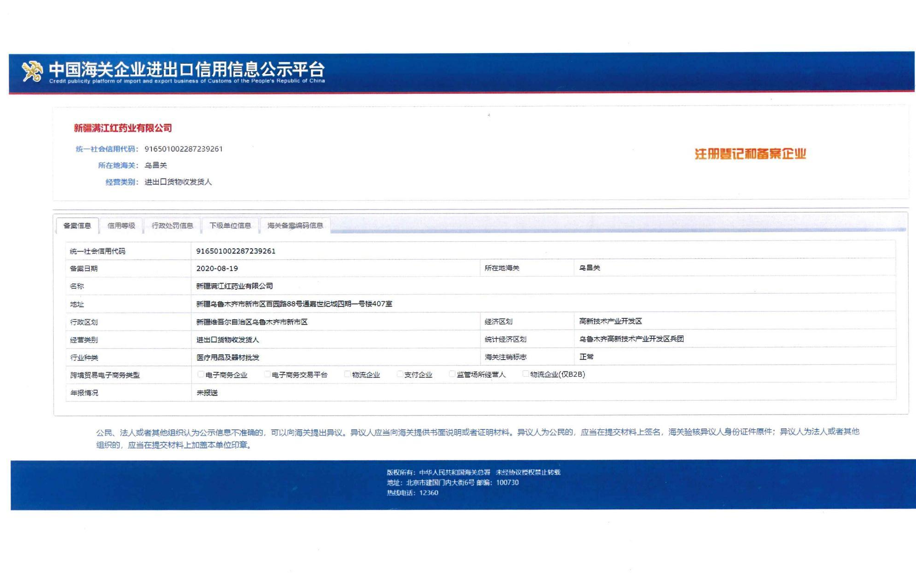Screen dimensions: 916x573
Task: Click the footer copyright line 版权所有
Action: tap(473, 472)
